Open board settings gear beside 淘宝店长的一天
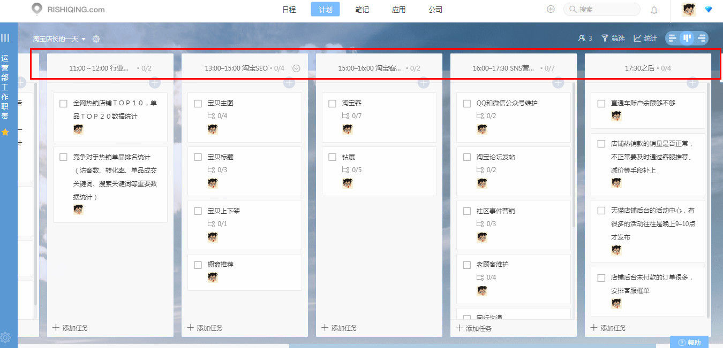Screen dimensions: 723x348 (x=95, y=38)
